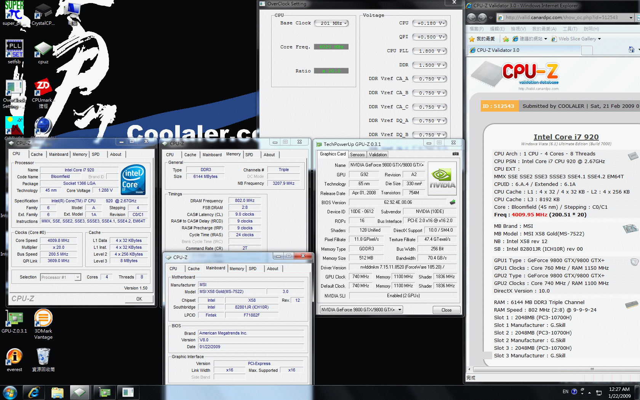
Task: Open the cpuz desktop shortcut
Action: click(x=43, y=52)
